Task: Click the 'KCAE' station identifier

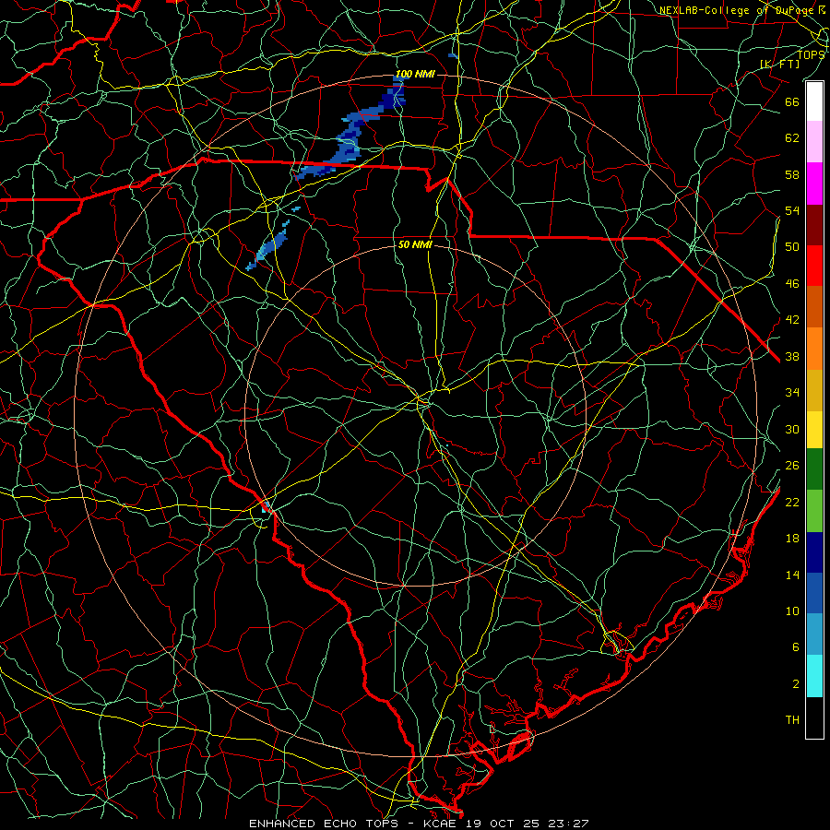Action: tap(442, 824)
